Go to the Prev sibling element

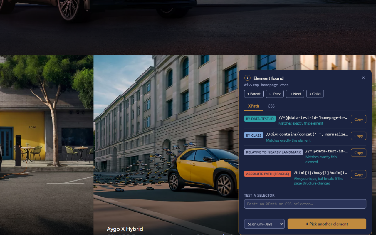pos(275,94)
